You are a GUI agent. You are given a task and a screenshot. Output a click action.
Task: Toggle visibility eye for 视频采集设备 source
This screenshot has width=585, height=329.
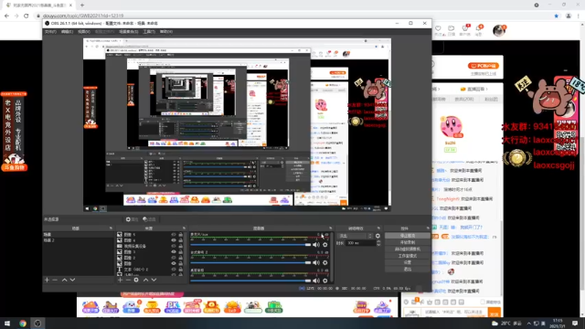point(174,246)
